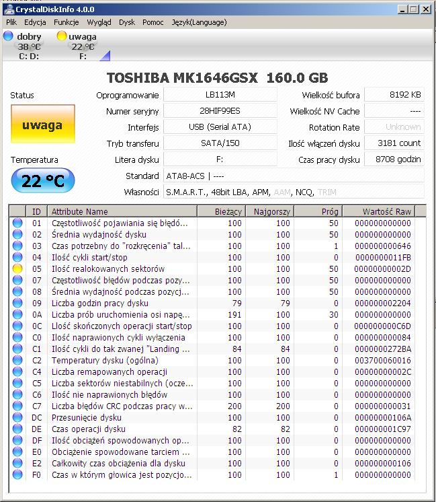The image size is (436, 502).
Task: Click the TOSHIBA MK1646GSX 160.0 GB title
Action: pos(218,78)
